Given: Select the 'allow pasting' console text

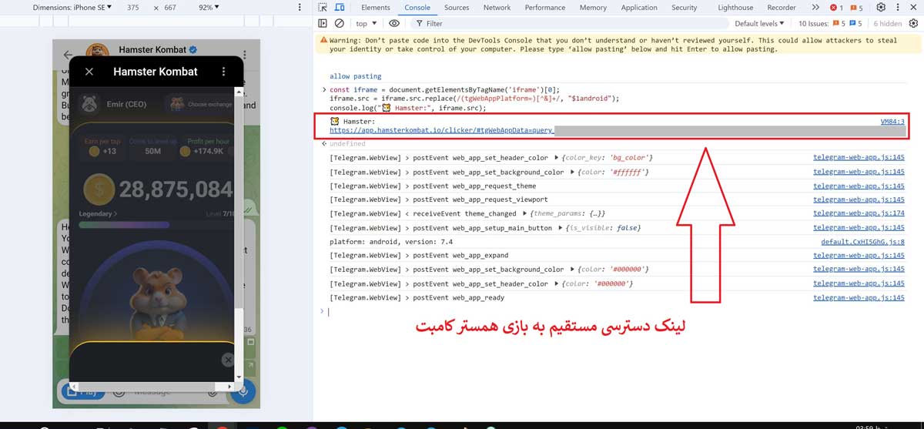Looking at the screenshot, I should [355, 76].
